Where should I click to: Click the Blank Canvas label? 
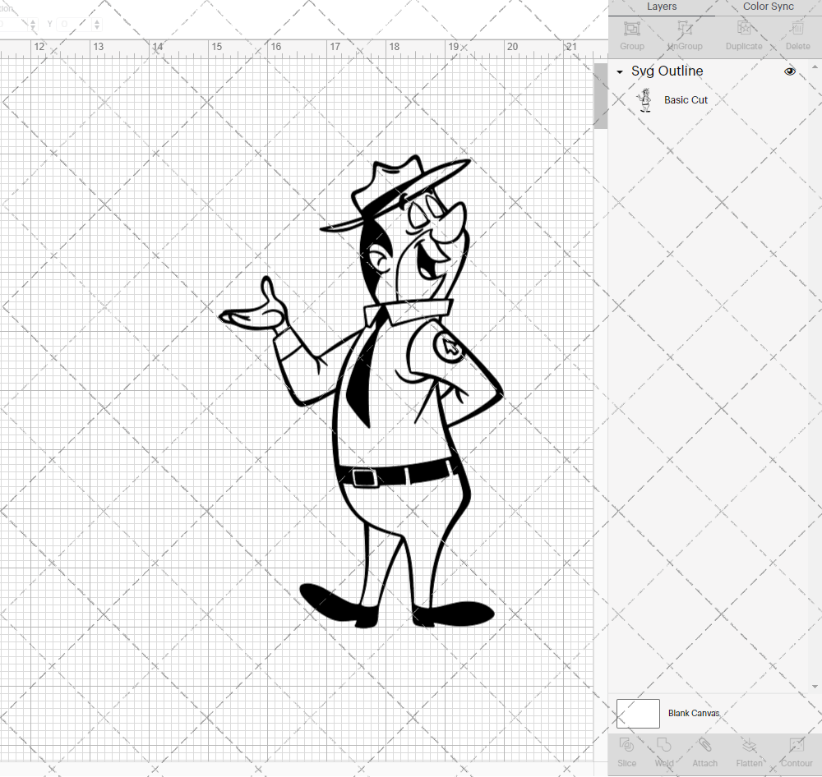click(x=694, y=713)
